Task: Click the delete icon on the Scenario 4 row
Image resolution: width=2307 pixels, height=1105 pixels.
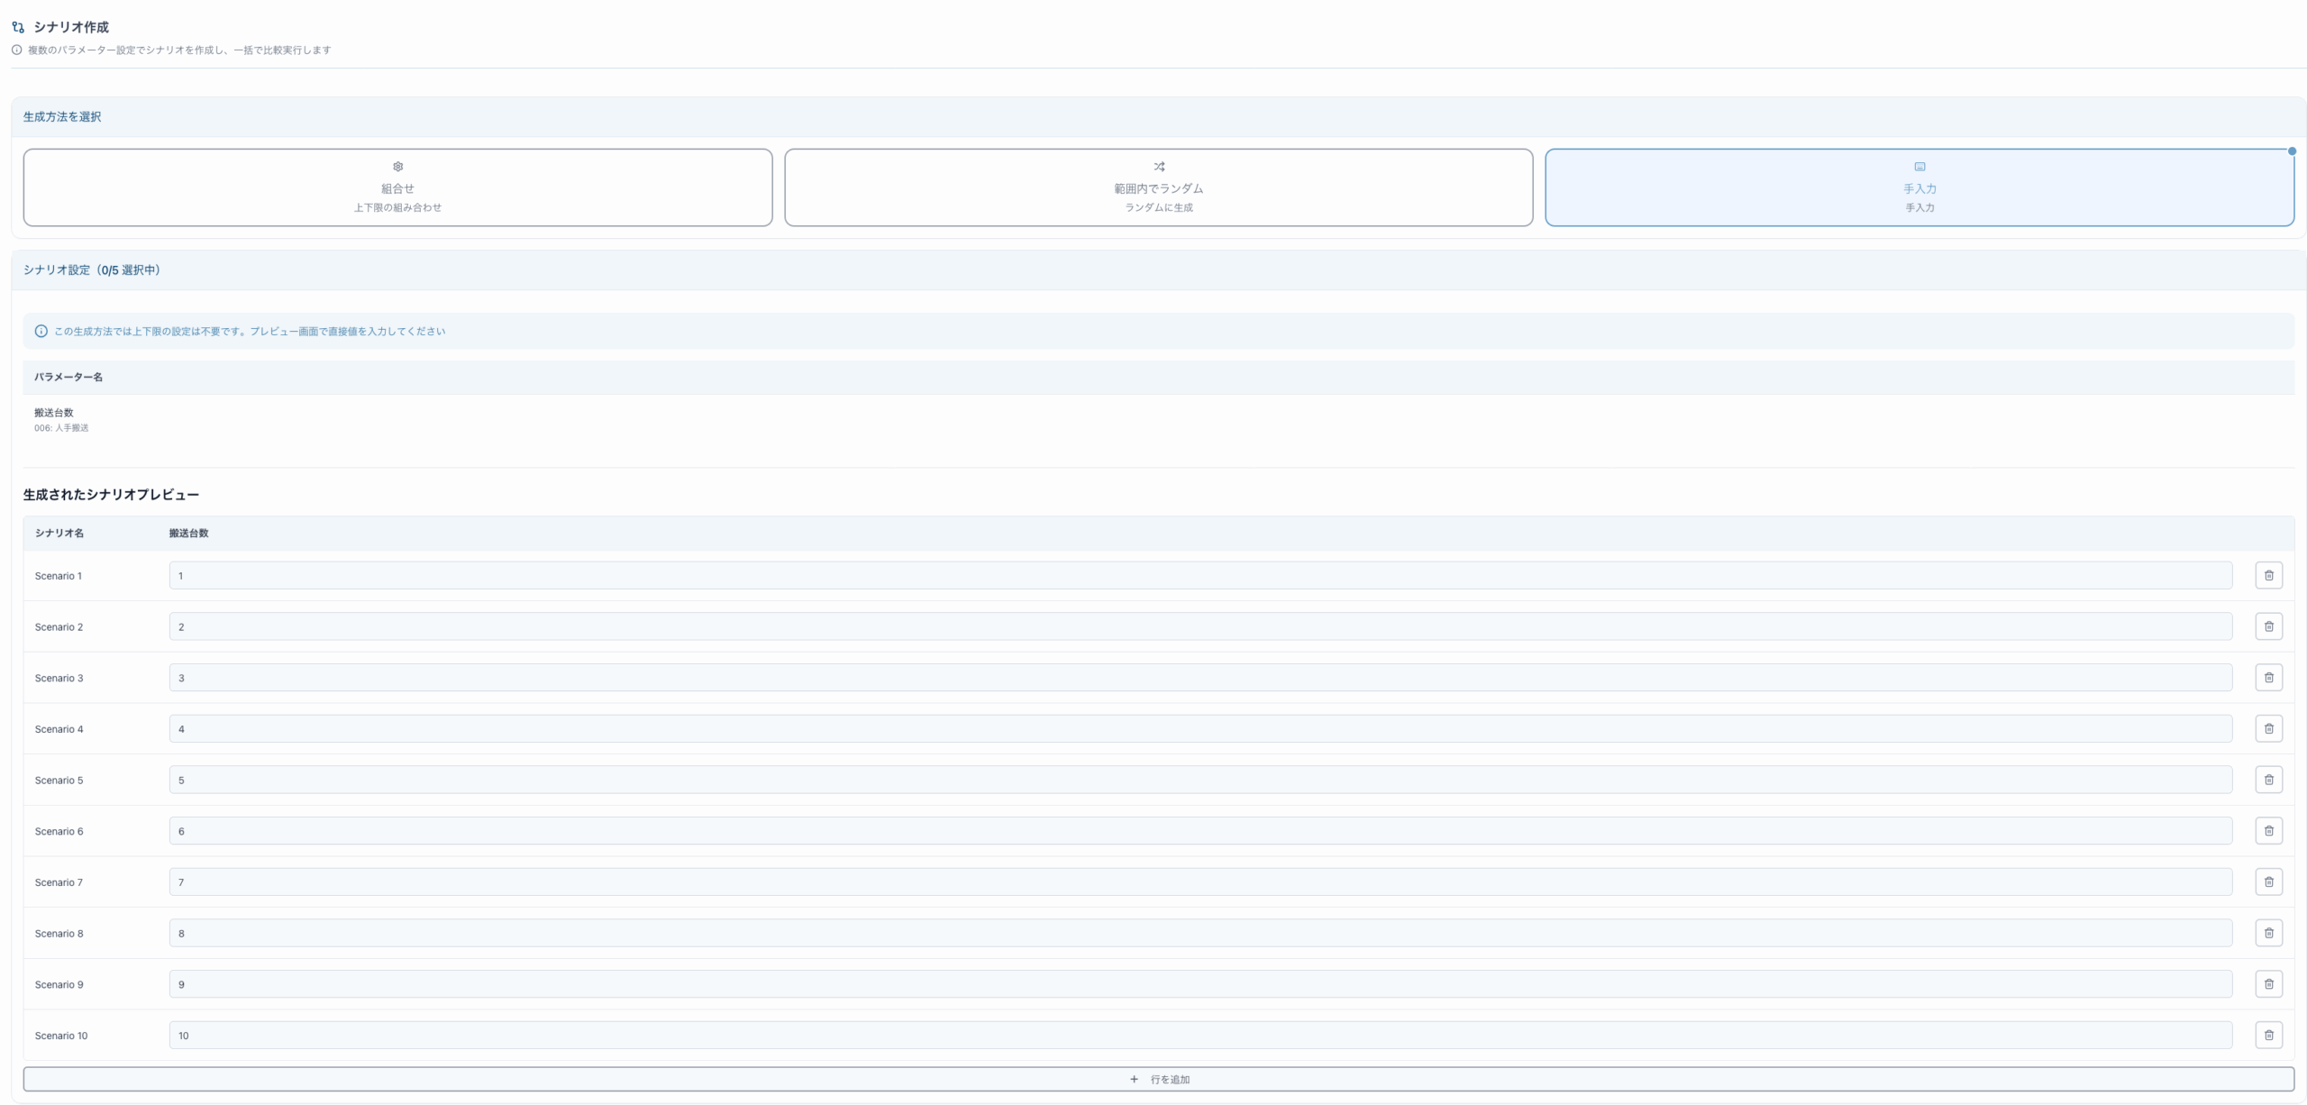Action: pyautogui.click(x=2268, y=728)
